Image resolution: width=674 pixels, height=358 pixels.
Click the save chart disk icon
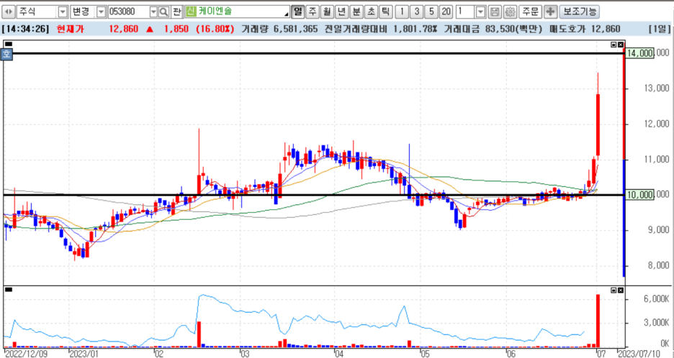coord(495,12)
